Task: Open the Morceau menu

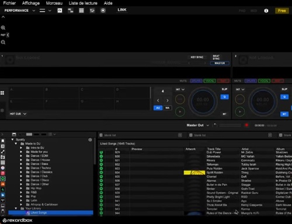Action: [x=54, y=3]
